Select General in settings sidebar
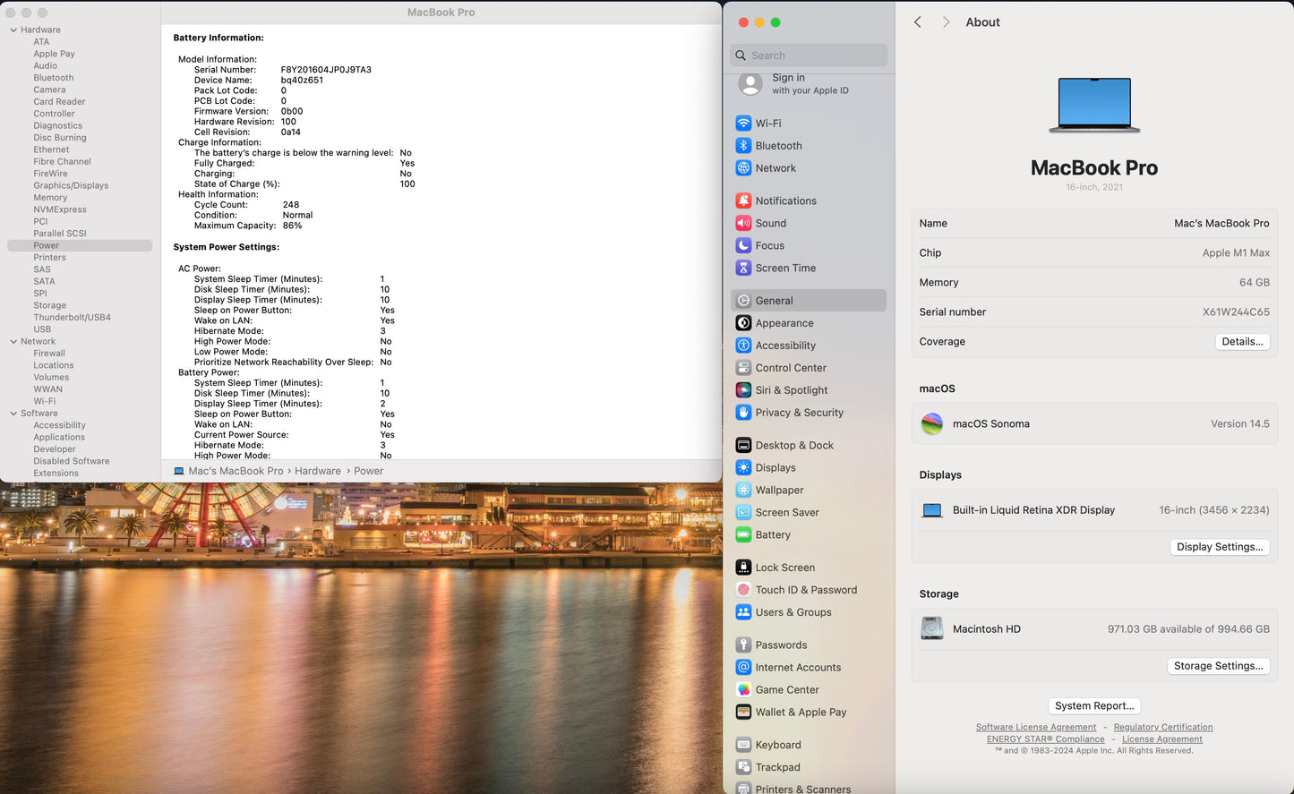 pyautogui.click(x=809, y=301)
